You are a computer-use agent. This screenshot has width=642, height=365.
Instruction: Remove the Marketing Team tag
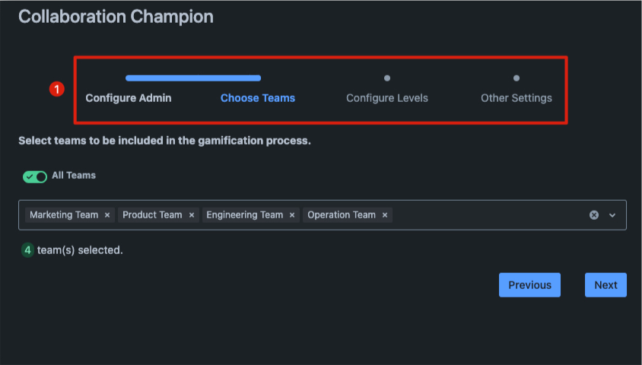[x=107, y=215]
